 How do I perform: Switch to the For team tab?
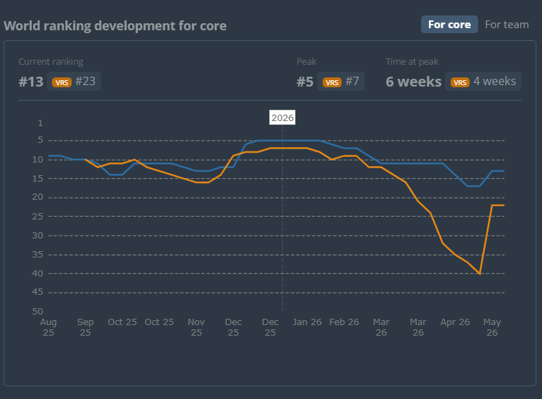point(506,25)
